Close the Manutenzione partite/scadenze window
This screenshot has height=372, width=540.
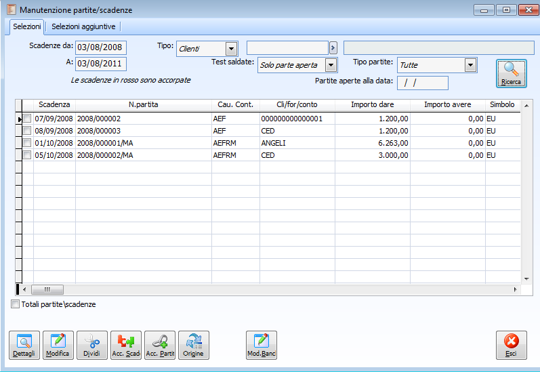[528, 10]
